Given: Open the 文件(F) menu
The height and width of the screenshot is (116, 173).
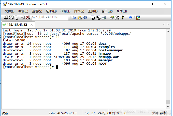Looking at the screenshot, I should pyautogui.click(x=10, y=11).
